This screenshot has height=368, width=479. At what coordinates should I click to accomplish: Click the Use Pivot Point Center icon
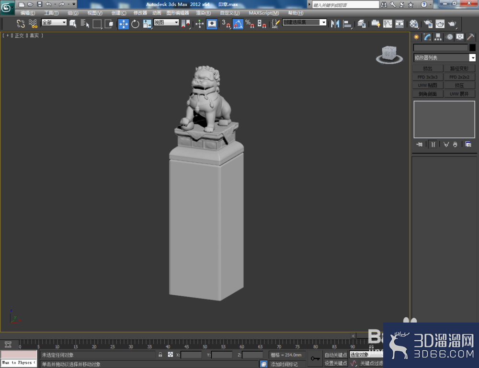pyautogui.click(x=185, y=24)
